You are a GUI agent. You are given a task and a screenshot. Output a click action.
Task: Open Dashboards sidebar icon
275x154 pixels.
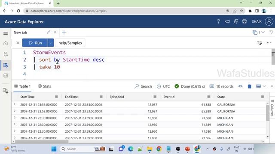[x=6, y=75]
